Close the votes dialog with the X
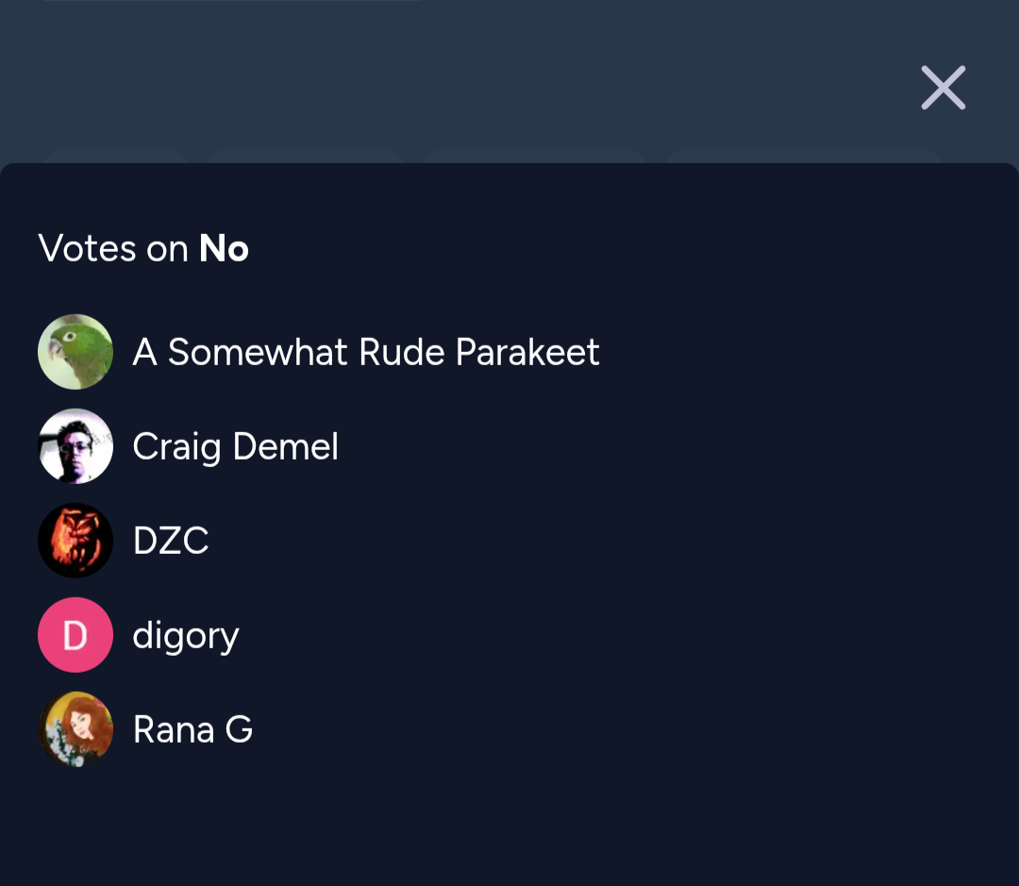1019x886 pixels. coord(943,88)
